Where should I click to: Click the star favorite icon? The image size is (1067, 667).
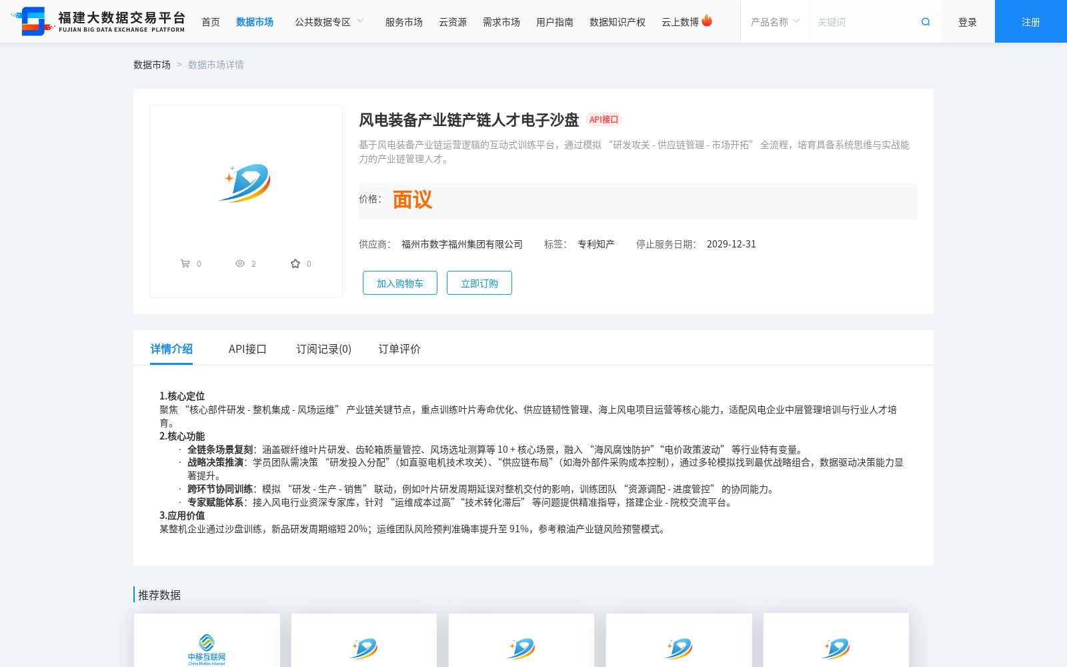pyautogui.click(x=295, y=263)
